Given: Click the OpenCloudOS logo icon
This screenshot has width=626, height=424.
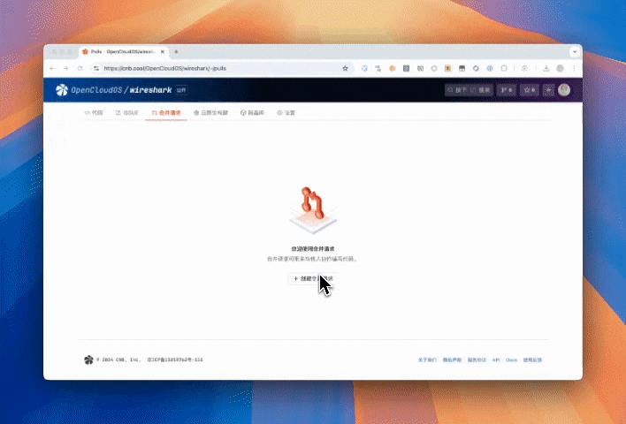Looking at the screenshot, I should 62,90.
